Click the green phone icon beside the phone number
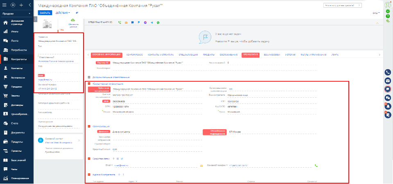393x184 pixels. [x=316, y=166]
